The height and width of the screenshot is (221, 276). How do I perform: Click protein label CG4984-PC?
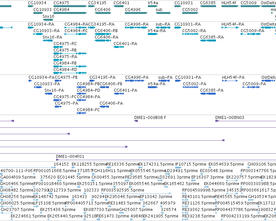coord(88,110)
